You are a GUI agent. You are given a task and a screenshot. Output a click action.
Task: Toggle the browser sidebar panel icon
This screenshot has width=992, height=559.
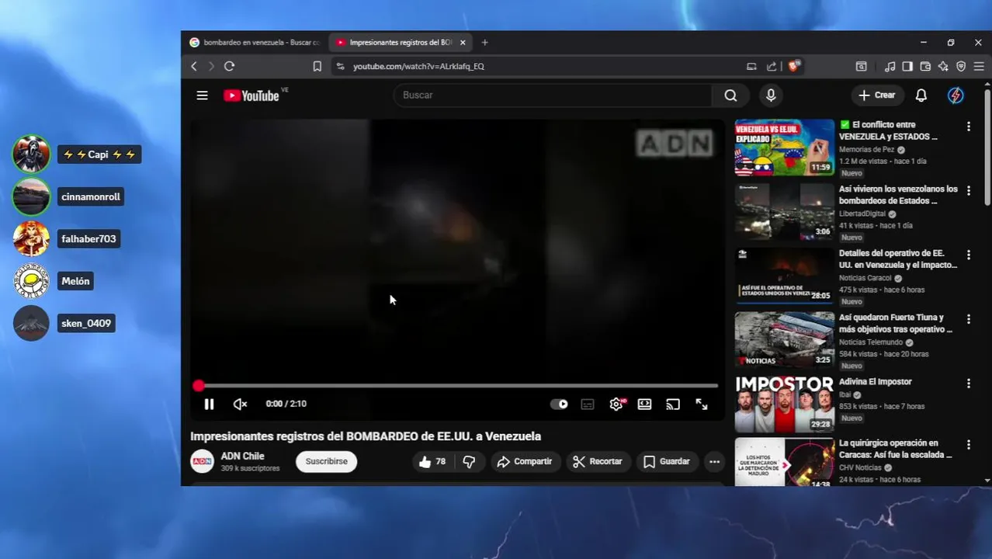(907, 66)
